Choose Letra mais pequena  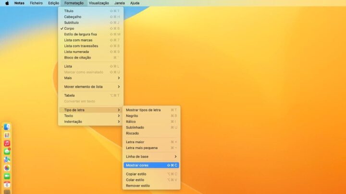151,148
